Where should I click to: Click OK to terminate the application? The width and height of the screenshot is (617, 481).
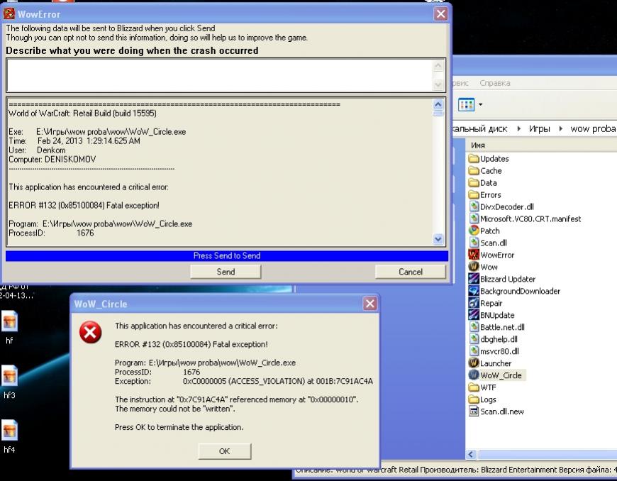224,451
